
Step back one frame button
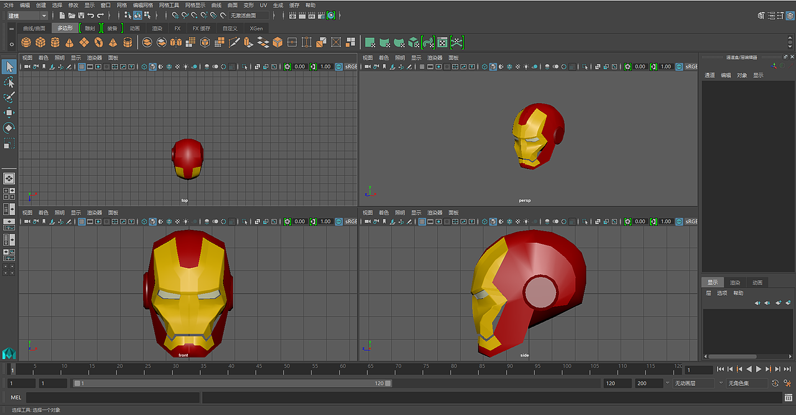tap(729, 369)
